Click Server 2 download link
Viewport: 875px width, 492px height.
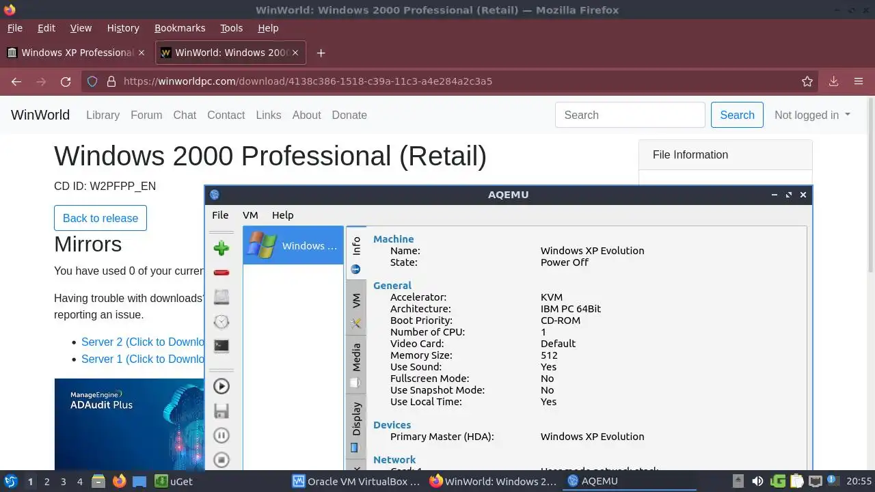[143, 342]
